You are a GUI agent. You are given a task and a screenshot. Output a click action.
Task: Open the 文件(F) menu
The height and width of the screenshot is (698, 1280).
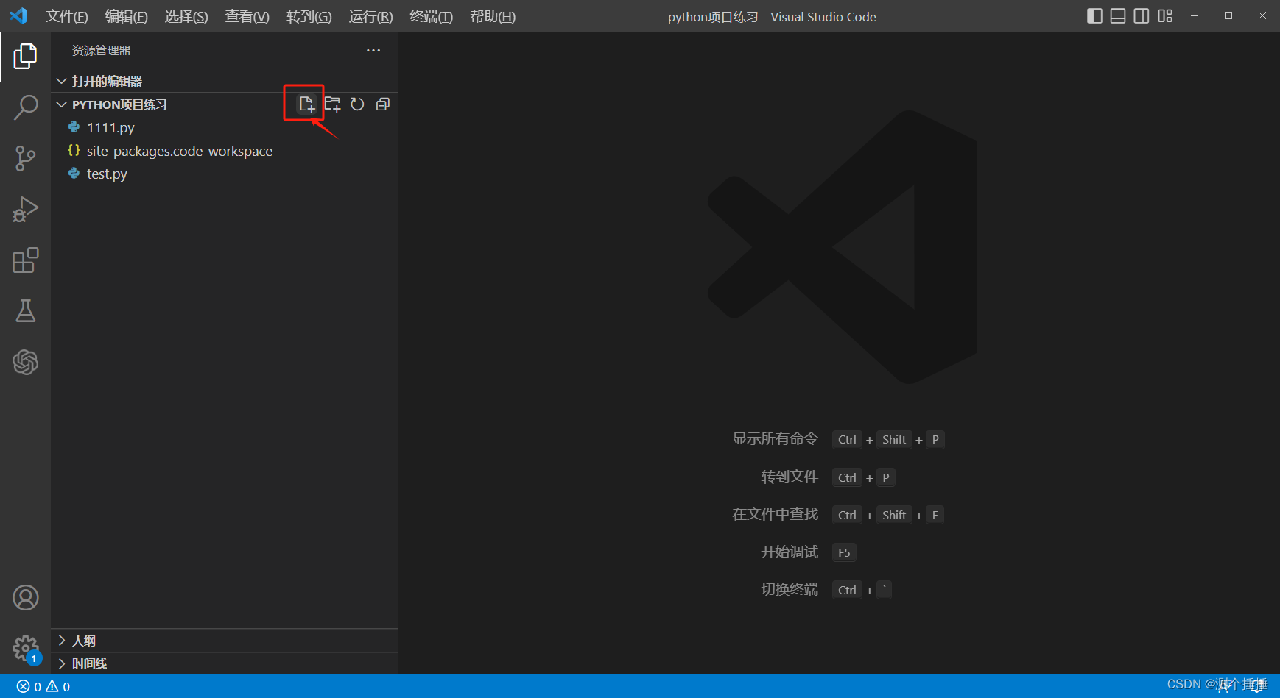click(67, 16)
